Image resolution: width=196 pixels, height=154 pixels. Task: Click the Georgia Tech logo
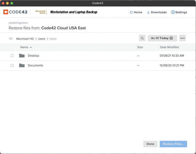(x=41, y=12)
